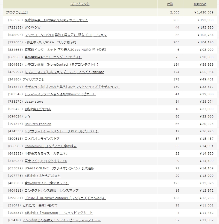
Task: Open コメ兵オンラインストア link
Action: pyautogui.click(x=42, y=139)
